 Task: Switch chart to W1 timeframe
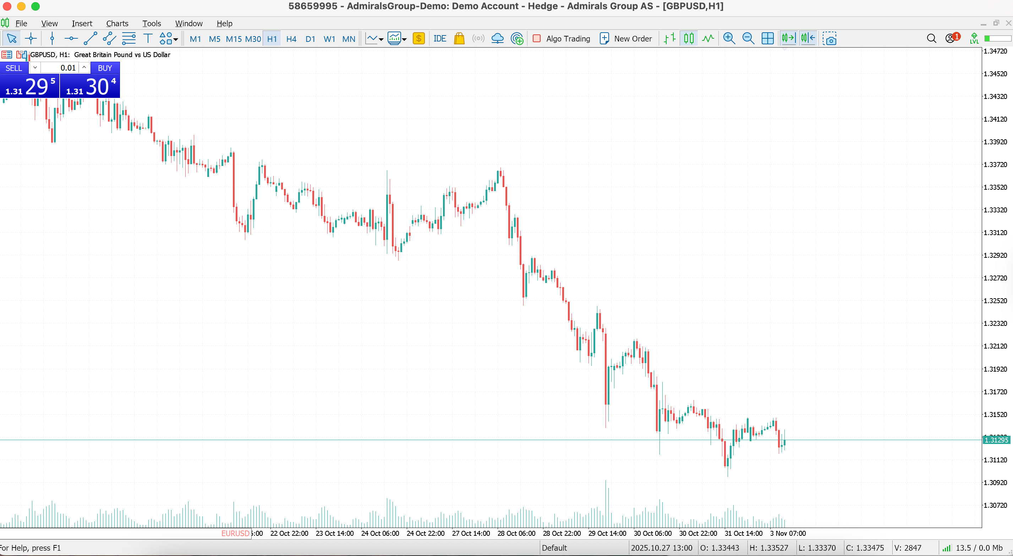tap(329, 39)
